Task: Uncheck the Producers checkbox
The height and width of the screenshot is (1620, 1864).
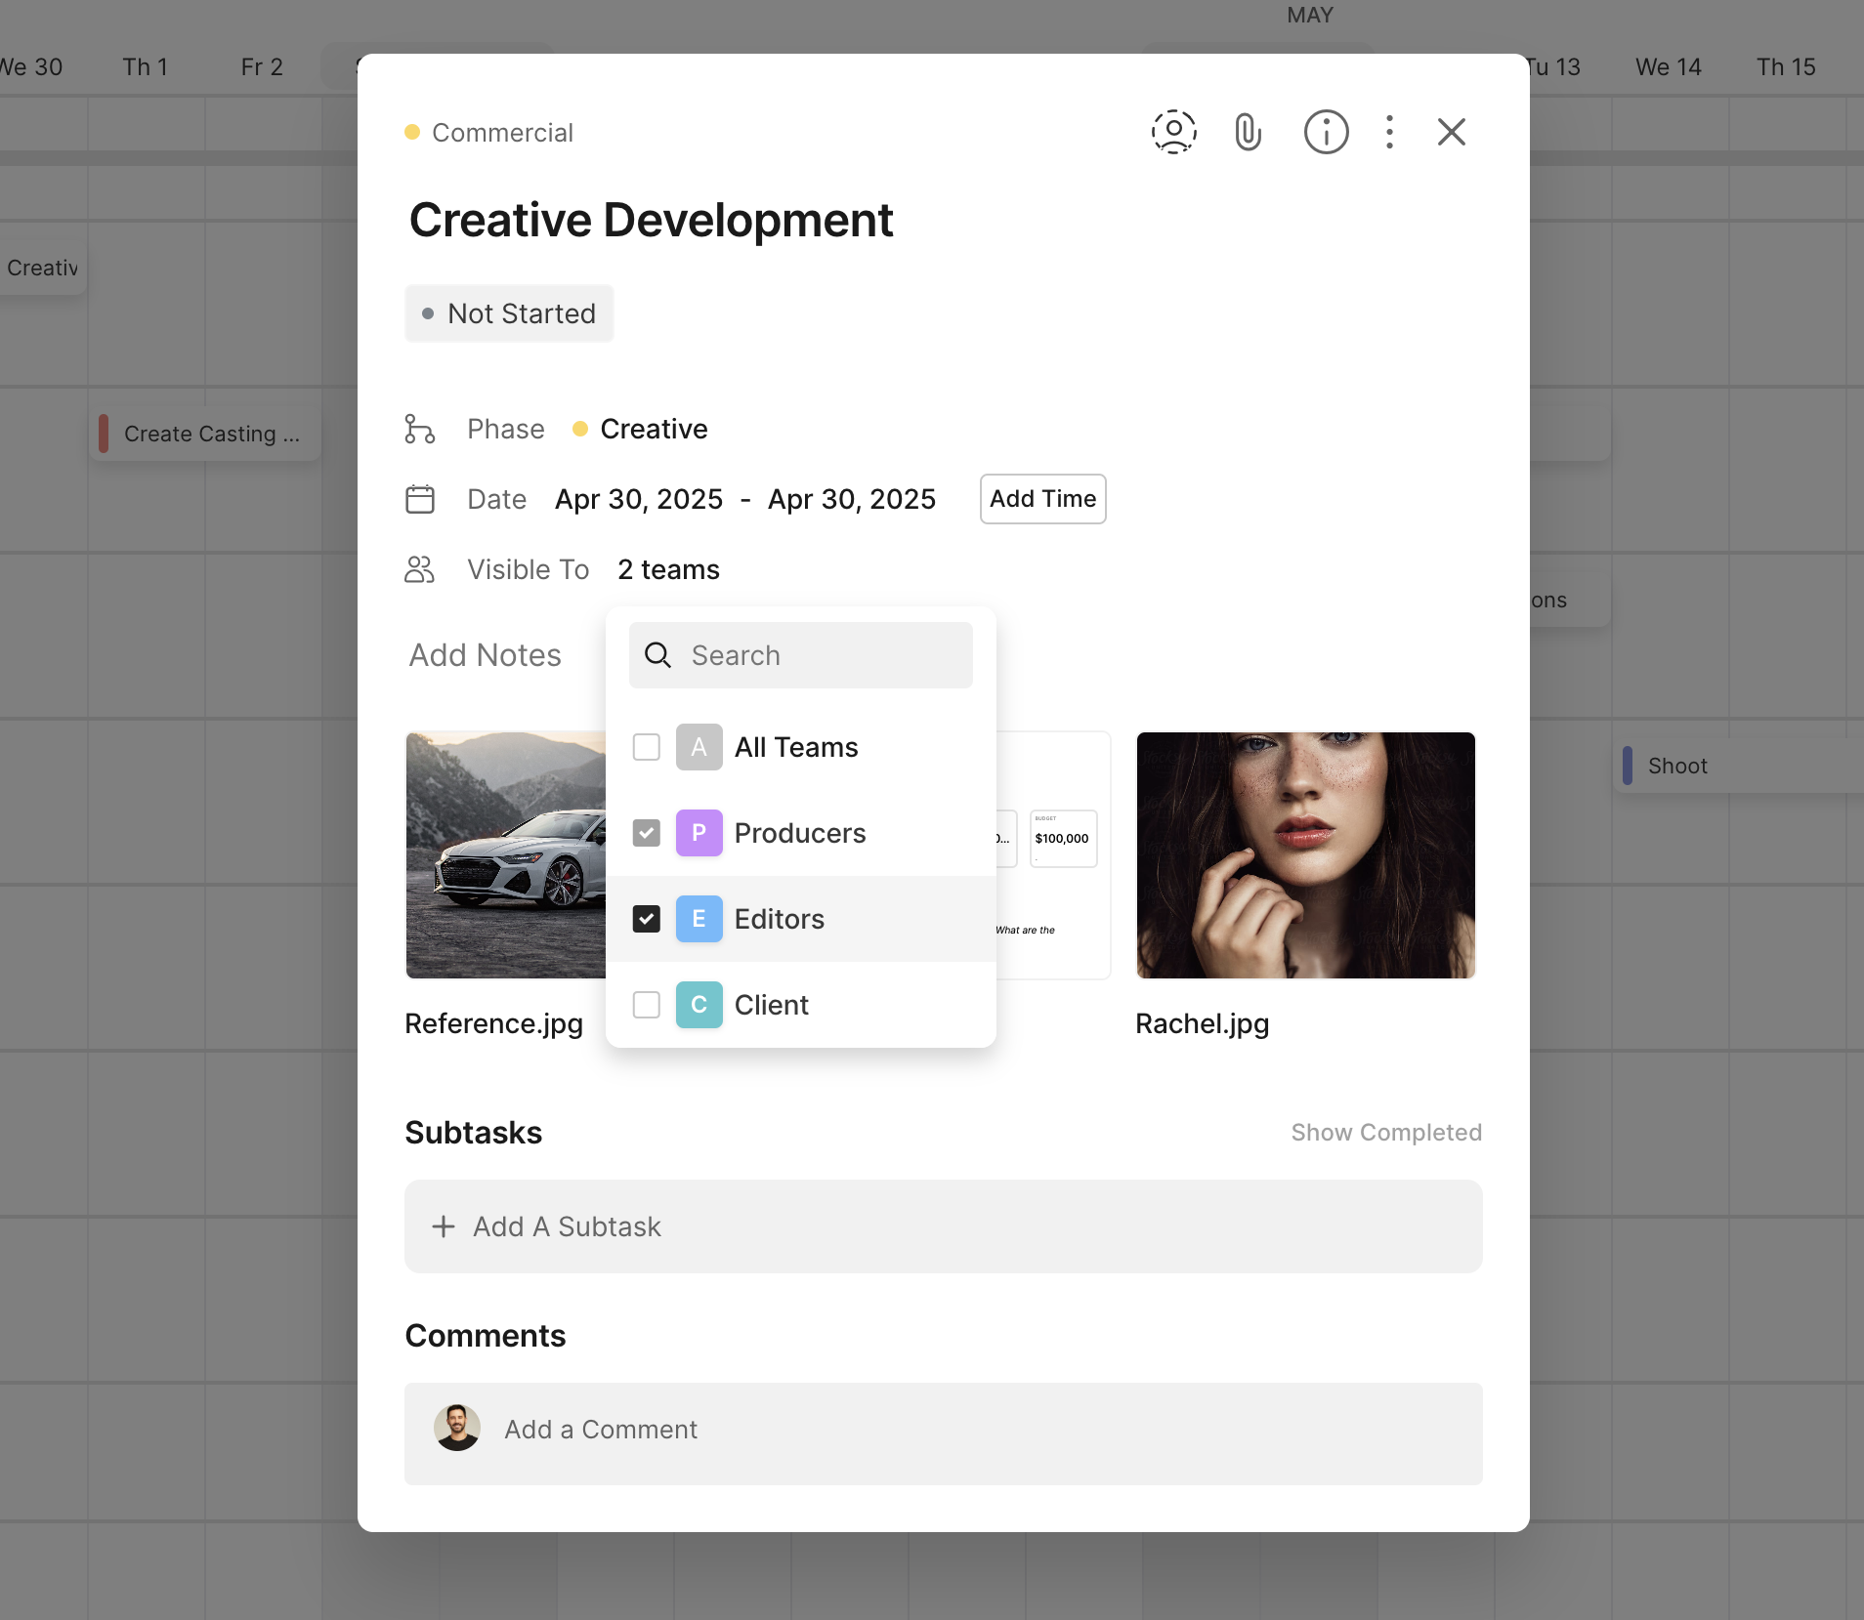Action: tap(647, 833)
